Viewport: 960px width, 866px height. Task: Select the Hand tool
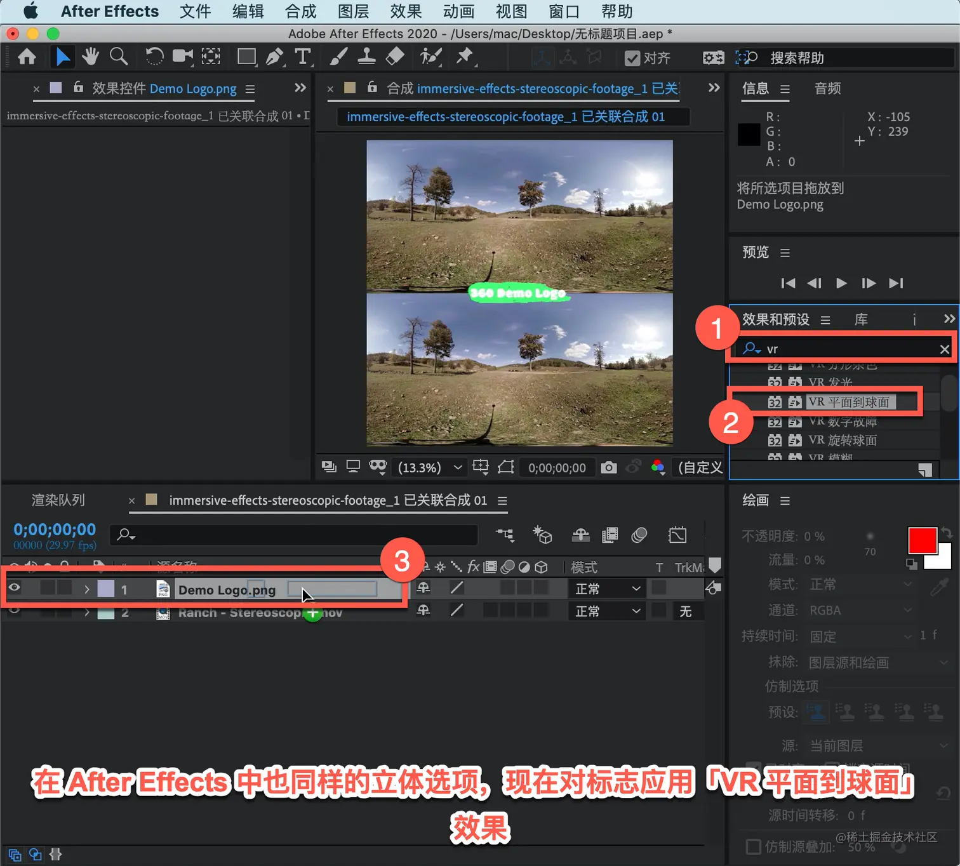pyautogui.click(x=90, y=57)
